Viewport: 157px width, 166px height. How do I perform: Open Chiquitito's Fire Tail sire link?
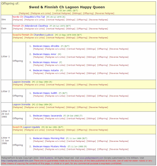click(34, 17)
